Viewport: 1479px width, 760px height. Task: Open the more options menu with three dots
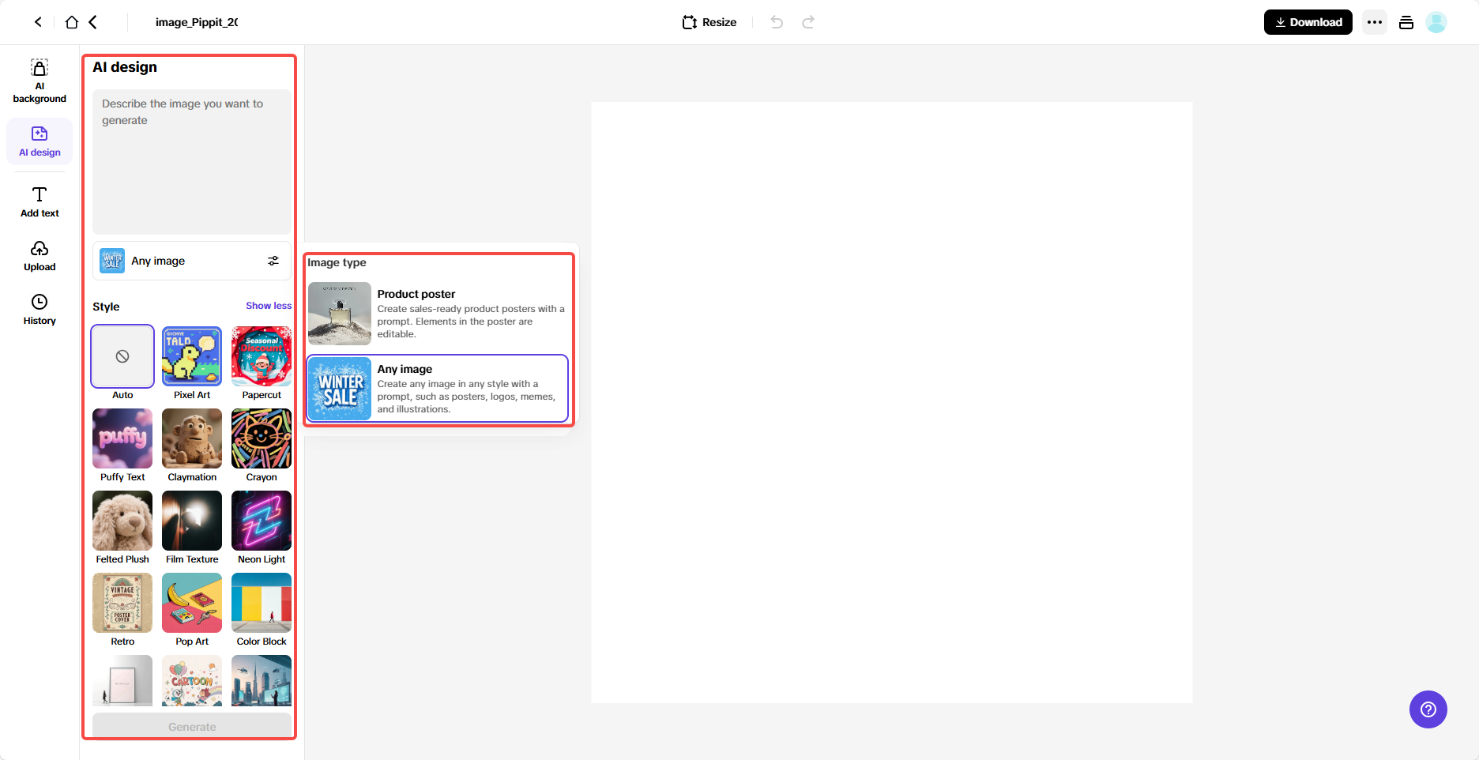[x=1374, y=21]
